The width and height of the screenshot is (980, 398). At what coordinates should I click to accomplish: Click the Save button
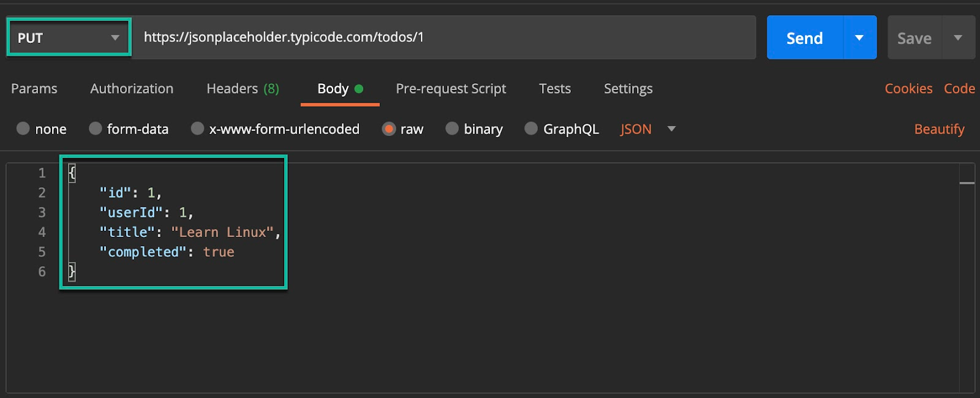click(914, 39)
